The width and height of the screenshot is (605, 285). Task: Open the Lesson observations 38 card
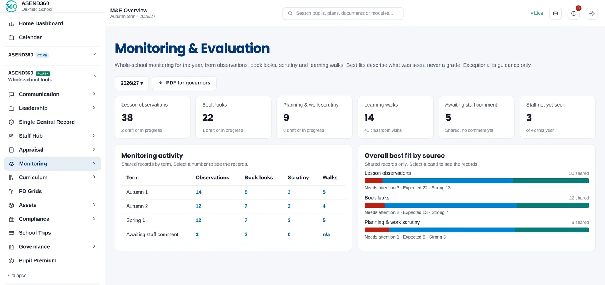click(152, 117)
